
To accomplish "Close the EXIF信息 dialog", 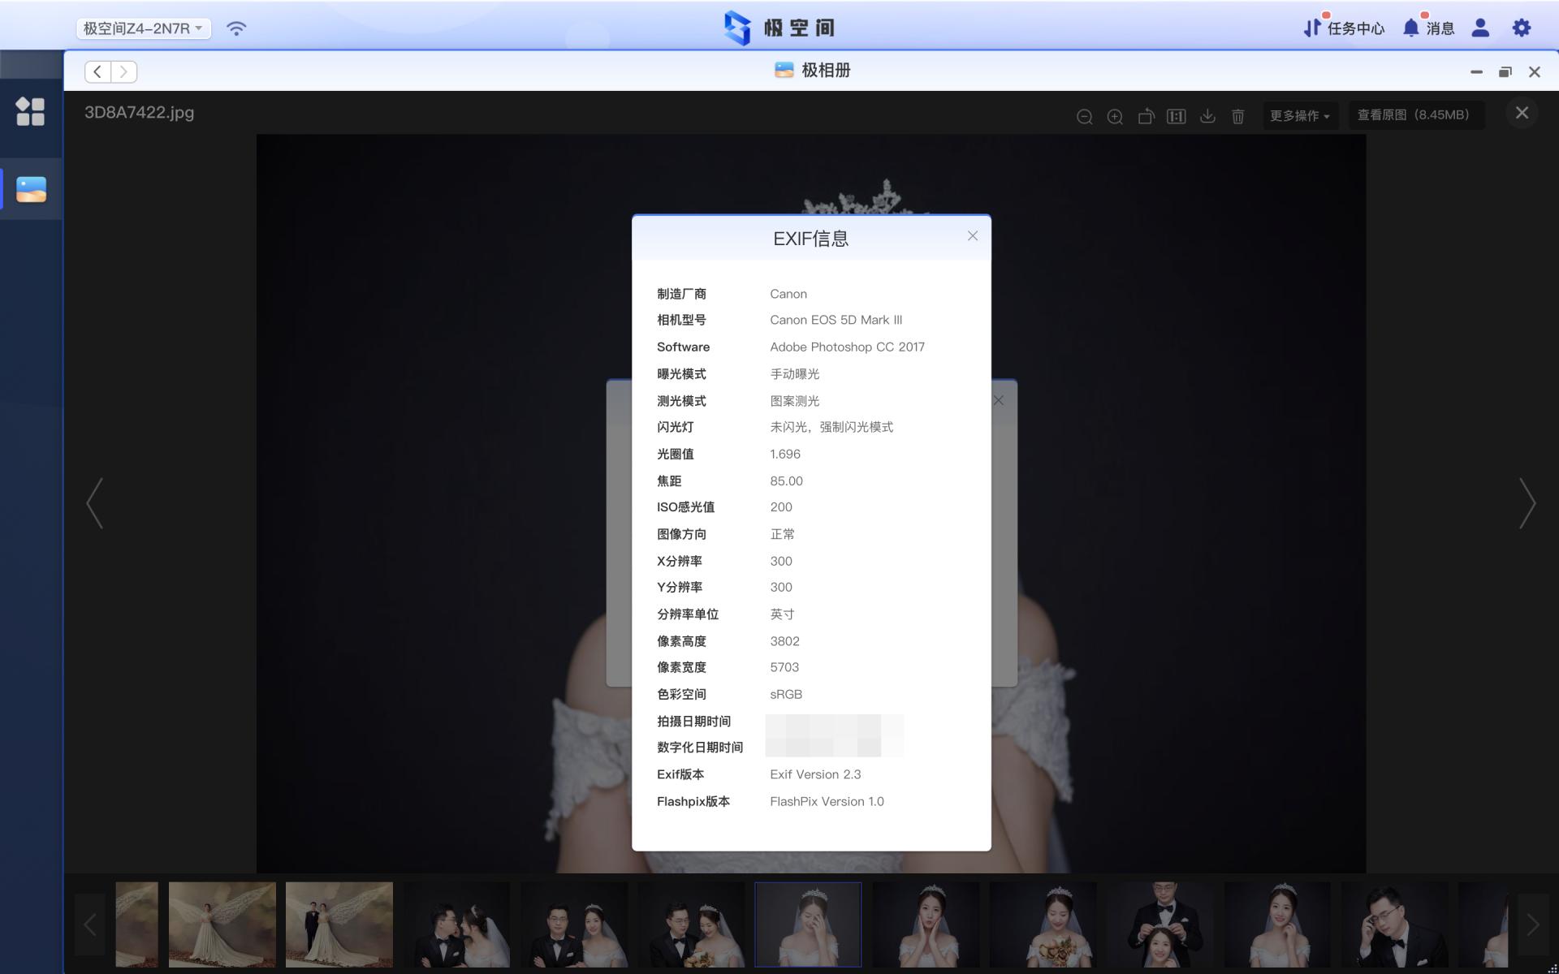I will pos(972,236).
